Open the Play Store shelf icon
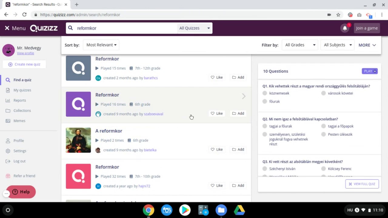388x218 pixels. pos(185,210)
